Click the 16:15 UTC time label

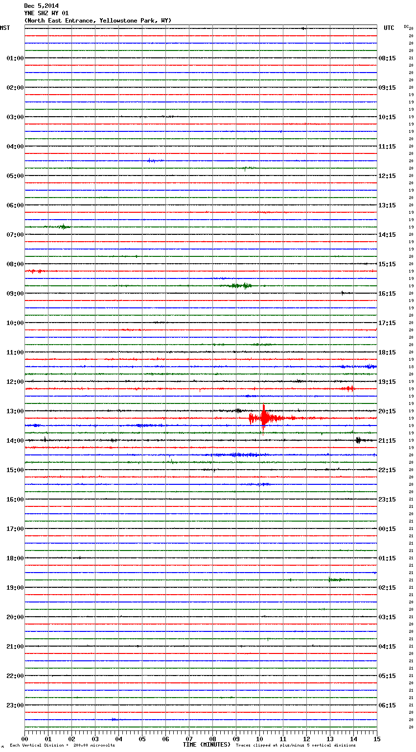(x=387, y=294)
